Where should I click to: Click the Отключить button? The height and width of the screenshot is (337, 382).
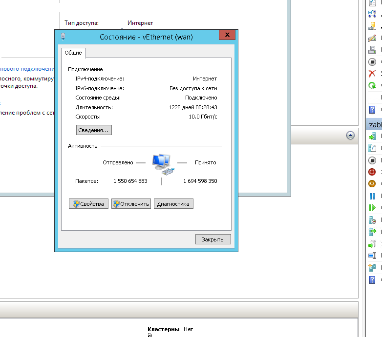click(x=131, y=204)
